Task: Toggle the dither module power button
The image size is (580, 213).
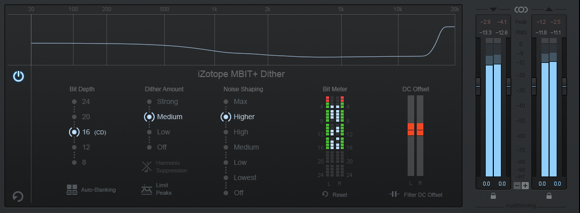Action: (x=18, y=77)
